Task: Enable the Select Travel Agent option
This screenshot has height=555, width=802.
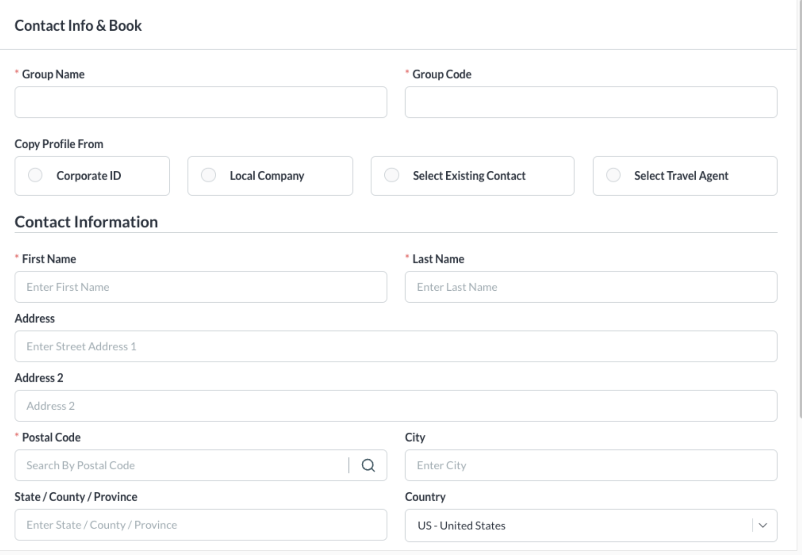Action: tap(613, 175)
